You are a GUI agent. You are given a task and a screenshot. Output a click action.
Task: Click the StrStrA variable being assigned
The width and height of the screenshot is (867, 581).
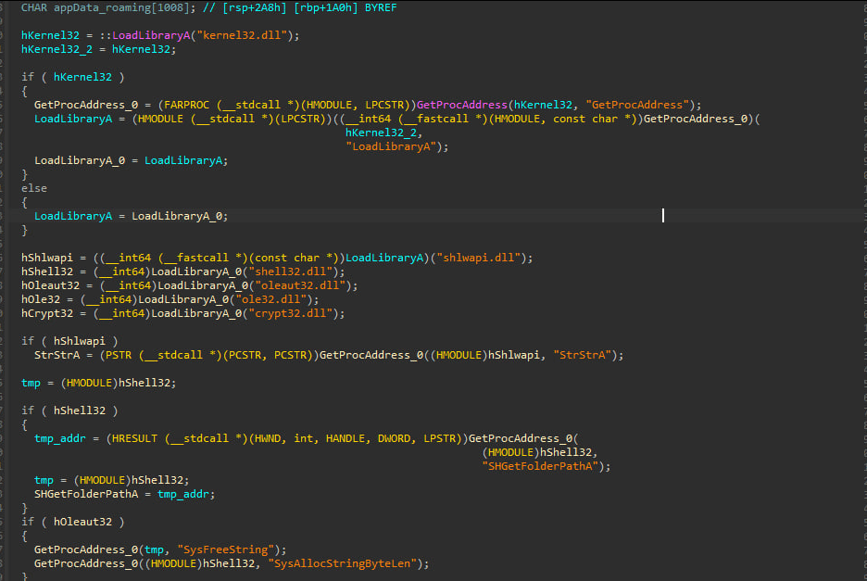pyautogui.click(x=57, y=355)
